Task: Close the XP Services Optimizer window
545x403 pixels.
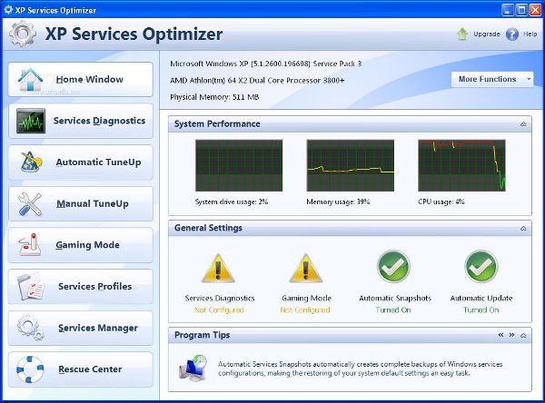Action: (x=535, y=10)
